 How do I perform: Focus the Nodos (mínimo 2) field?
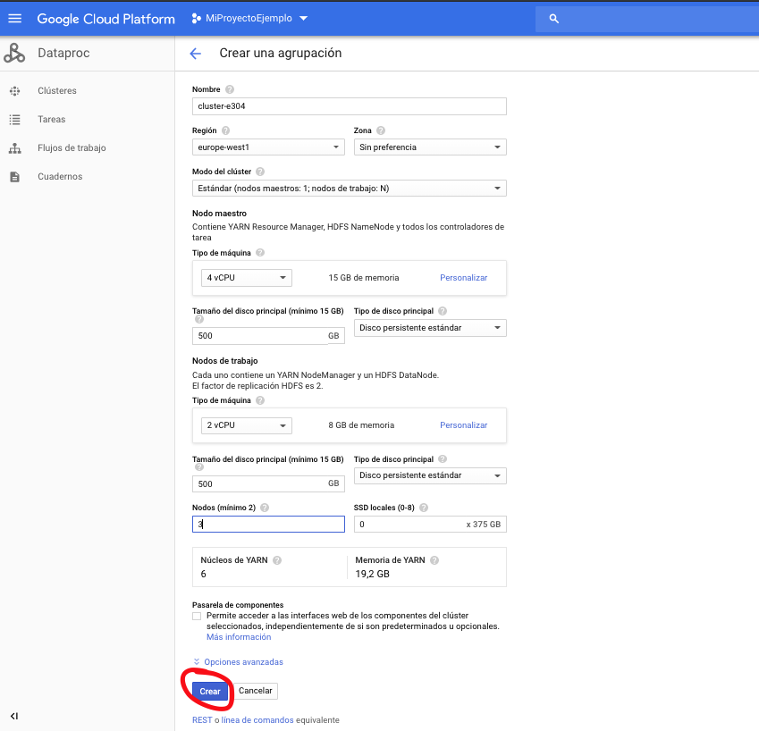click(268, 525)
